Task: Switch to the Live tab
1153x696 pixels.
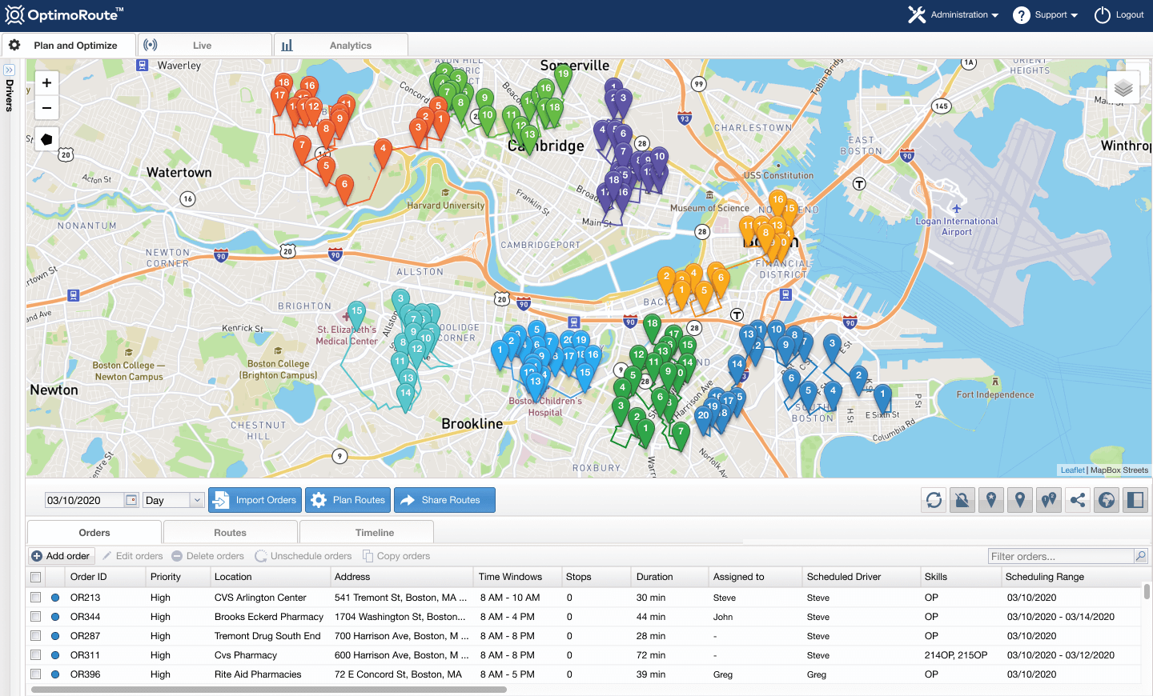Action: [204, 45]
